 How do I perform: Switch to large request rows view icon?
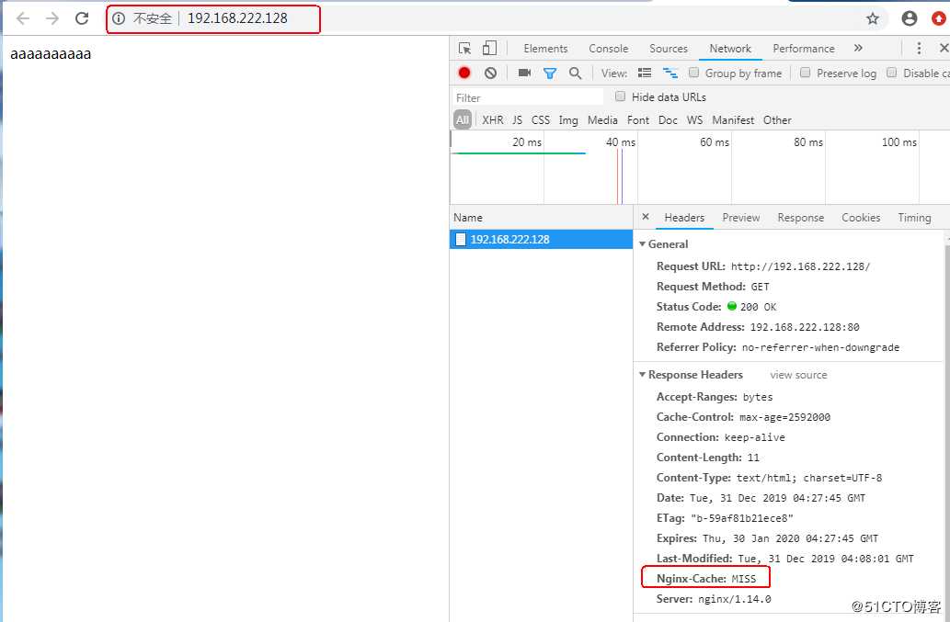[645, 74]
